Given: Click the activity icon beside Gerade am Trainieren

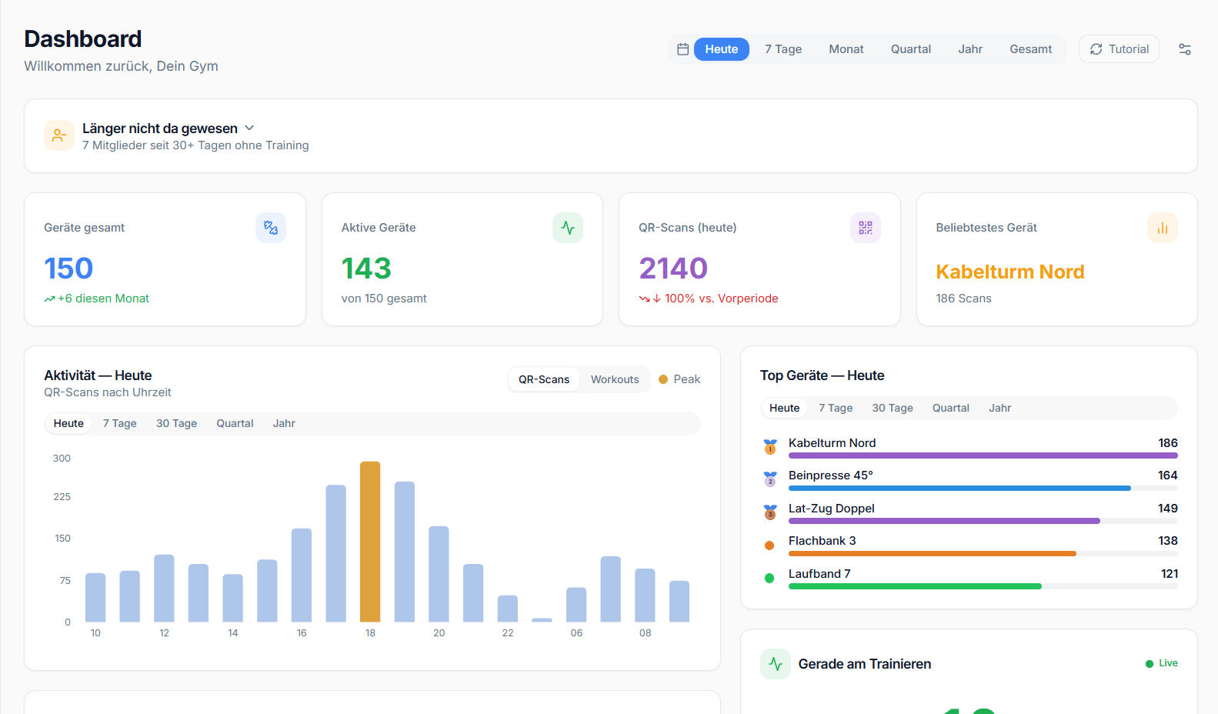Looking at the screenshot, I should pos(776,664).
